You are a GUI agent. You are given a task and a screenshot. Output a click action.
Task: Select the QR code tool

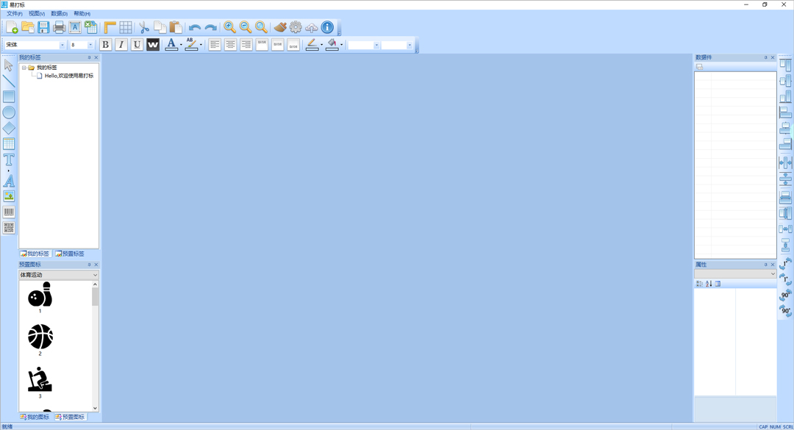9,227
